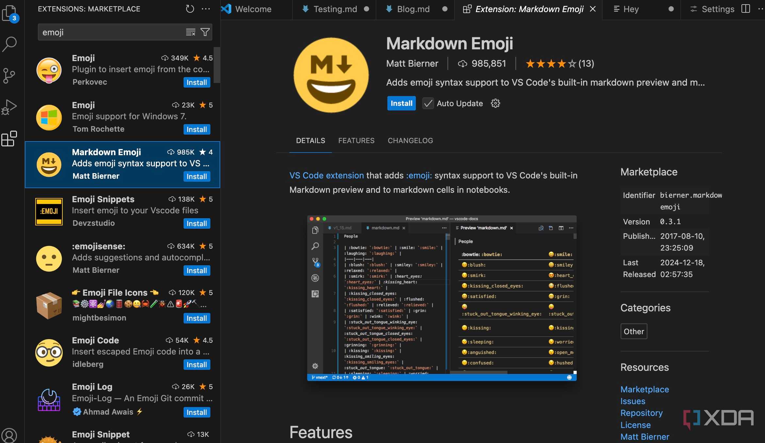765x443 pixels.
Task: Install the Emoji File Icons extension
Action: point(197,318)
